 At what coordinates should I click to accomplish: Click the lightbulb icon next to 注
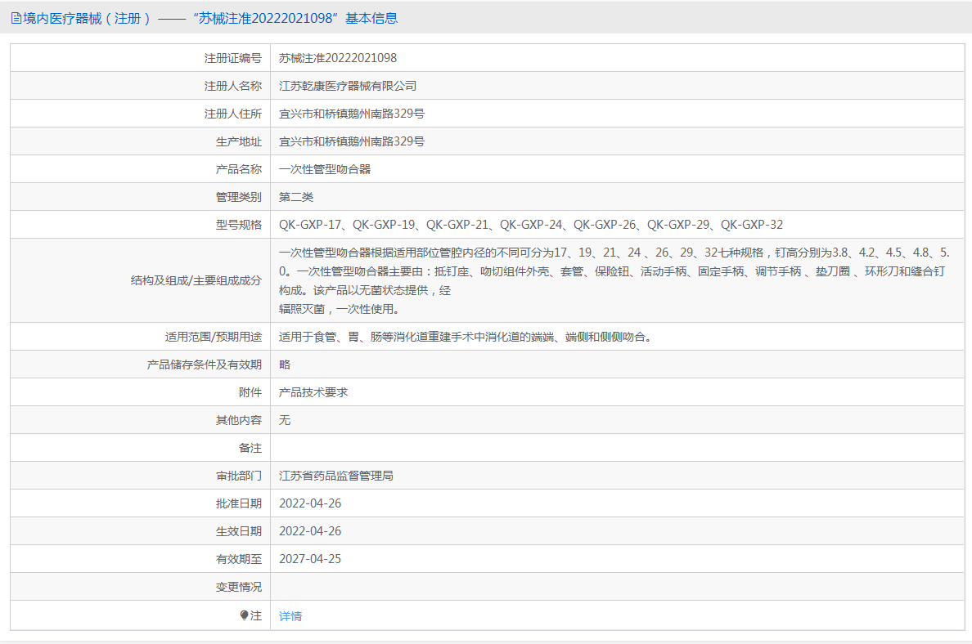click(245, 615)
